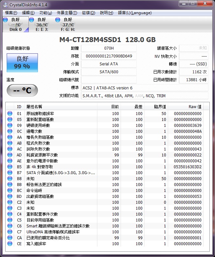
Task: Switch to the E: I: J: drive tab
Action: click(42, 24)
